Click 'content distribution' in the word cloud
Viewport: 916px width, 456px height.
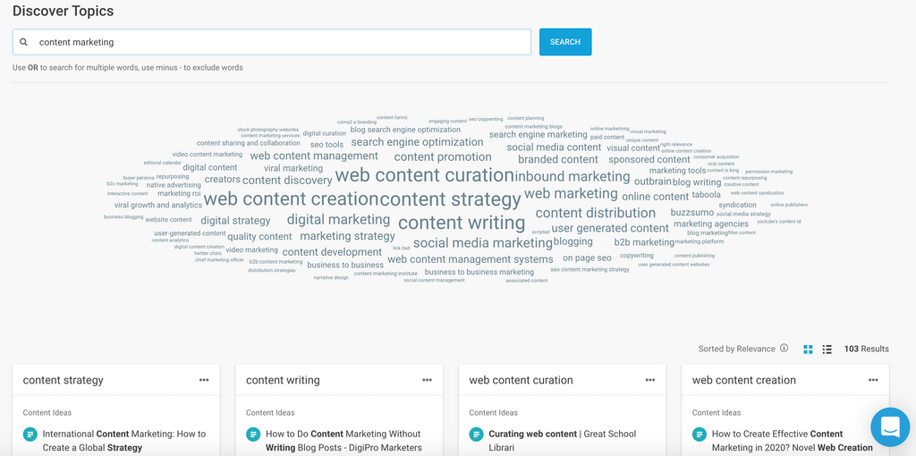point(596,213)
